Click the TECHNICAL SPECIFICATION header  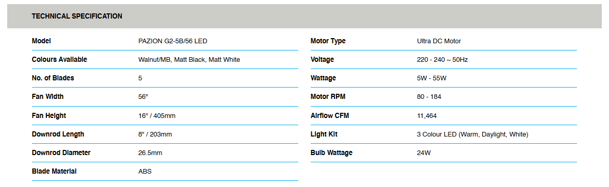point(77,16)
